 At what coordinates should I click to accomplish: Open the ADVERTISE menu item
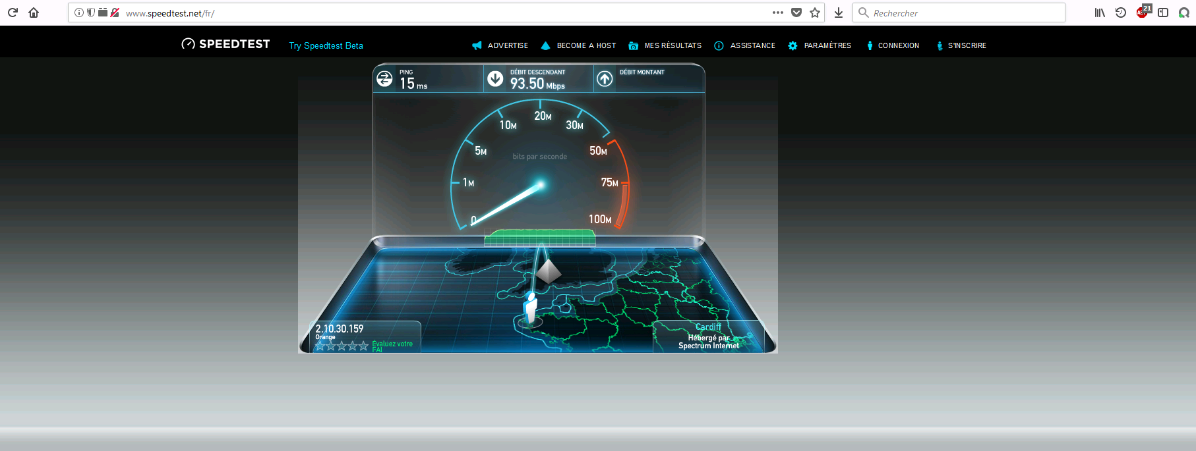click(x=500, y=45)
